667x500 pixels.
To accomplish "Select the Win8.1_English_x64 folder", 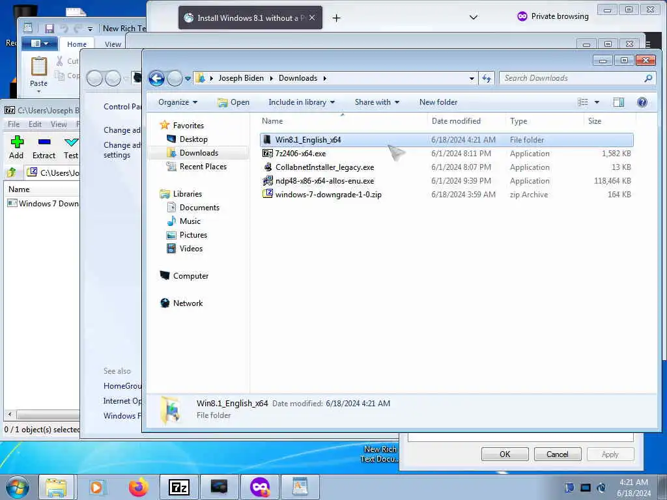I will (x=446, y=140).
